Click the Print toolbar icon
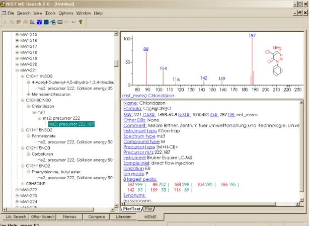The image size is (310, 226). coord(26,22)
